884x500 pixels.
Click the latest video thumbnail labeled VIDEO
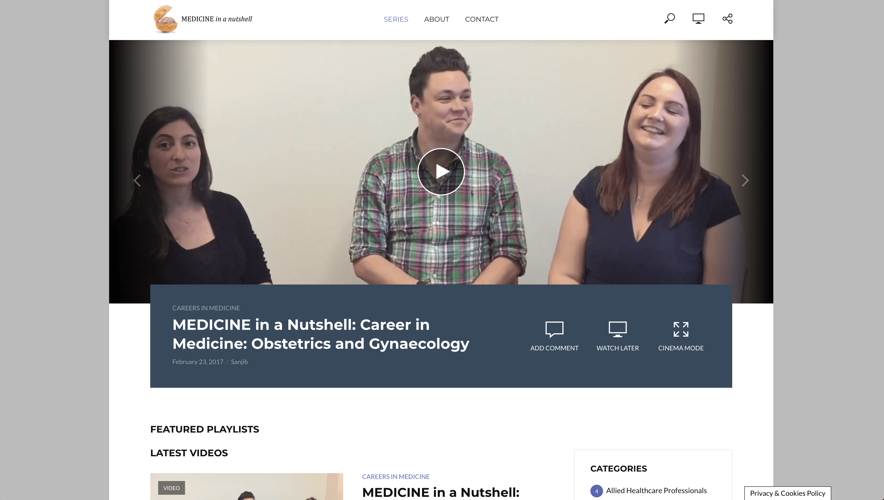tap(246, 487)
